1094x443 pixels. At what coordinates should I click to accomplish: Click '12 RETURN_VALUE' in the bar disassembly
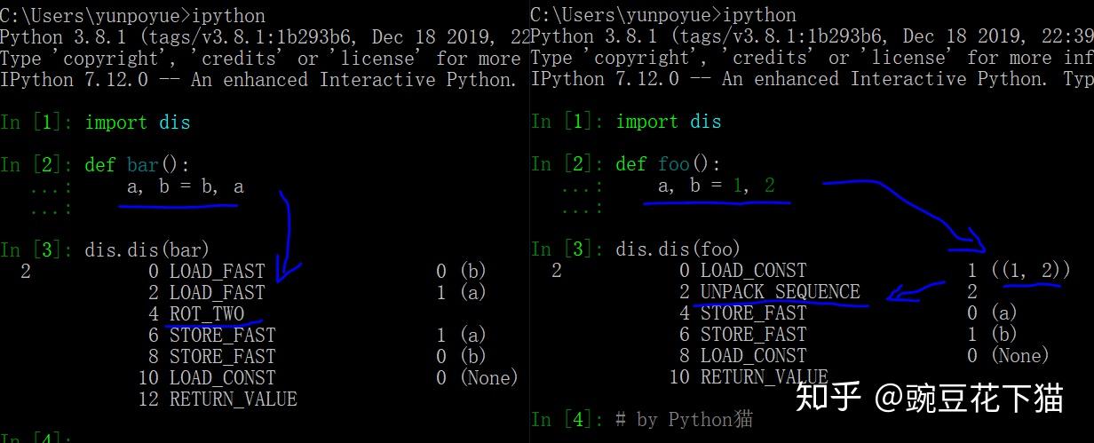(217, 399)
